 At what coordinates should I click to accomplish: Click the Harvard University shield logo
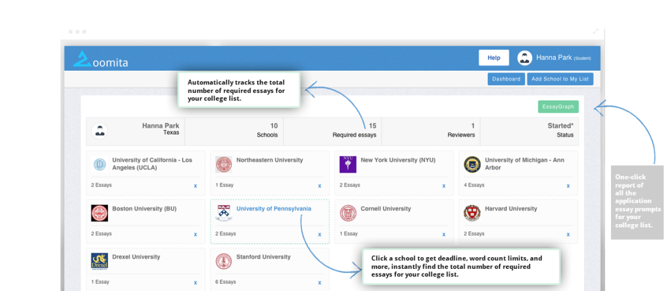tap(472, 213)
